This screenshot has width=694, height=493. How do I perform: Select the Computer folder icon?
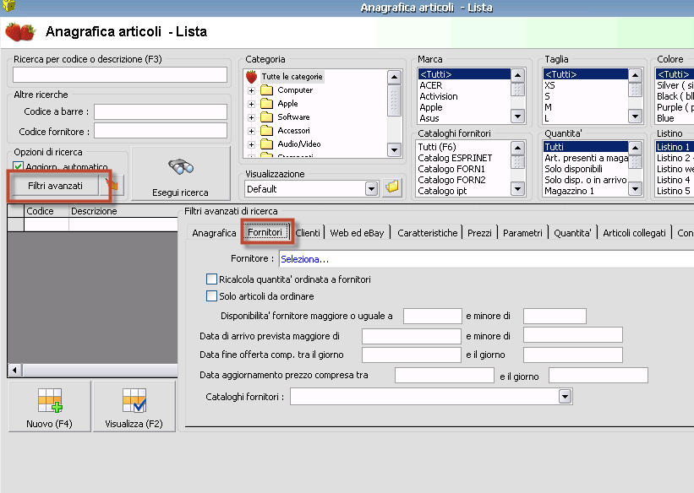[266, 90]
